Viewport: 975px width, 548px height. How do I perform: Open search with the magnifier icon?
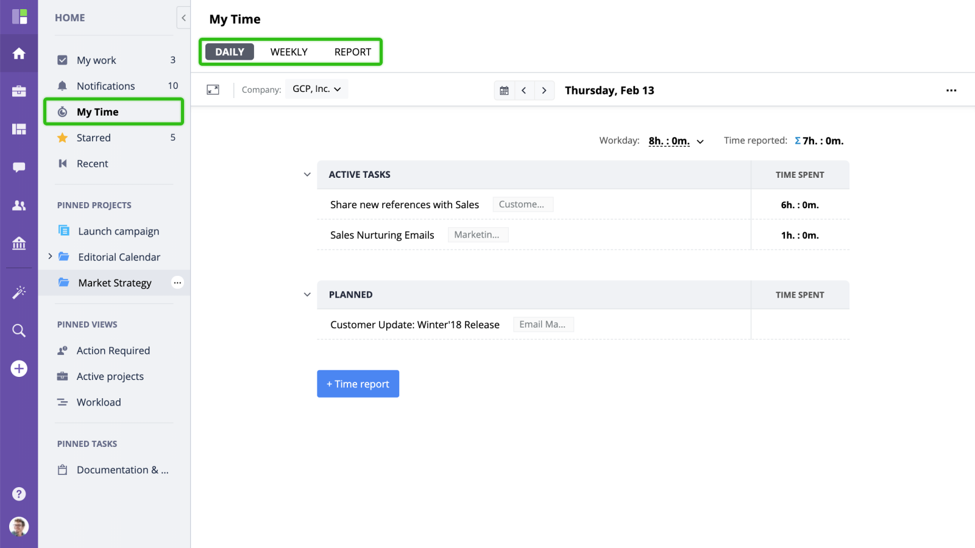click(x=19, y=331)
